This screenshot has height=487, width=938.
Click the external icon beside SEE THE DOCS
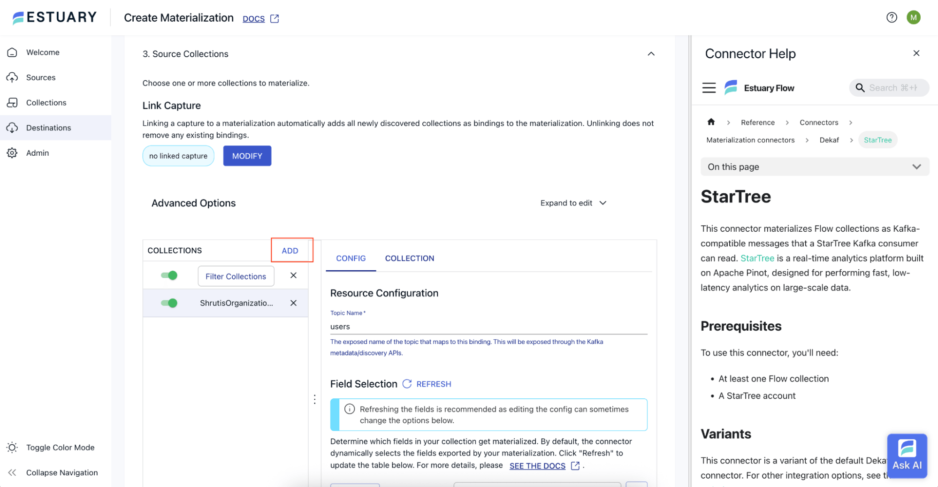(575, 466)
